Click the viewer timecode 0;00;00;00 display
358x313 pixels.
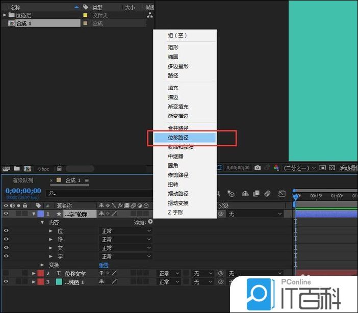(x=238, y=168)
